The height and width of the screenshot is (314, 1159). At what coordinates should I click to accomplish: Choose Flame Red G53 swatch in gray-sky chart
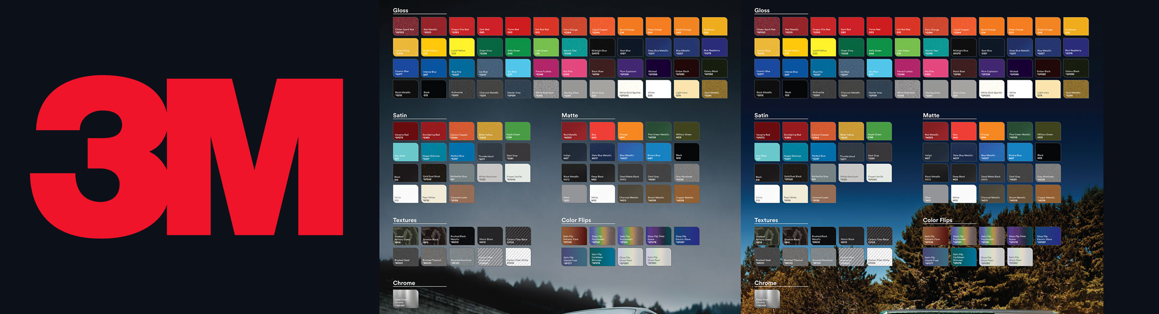pos(518,26)
